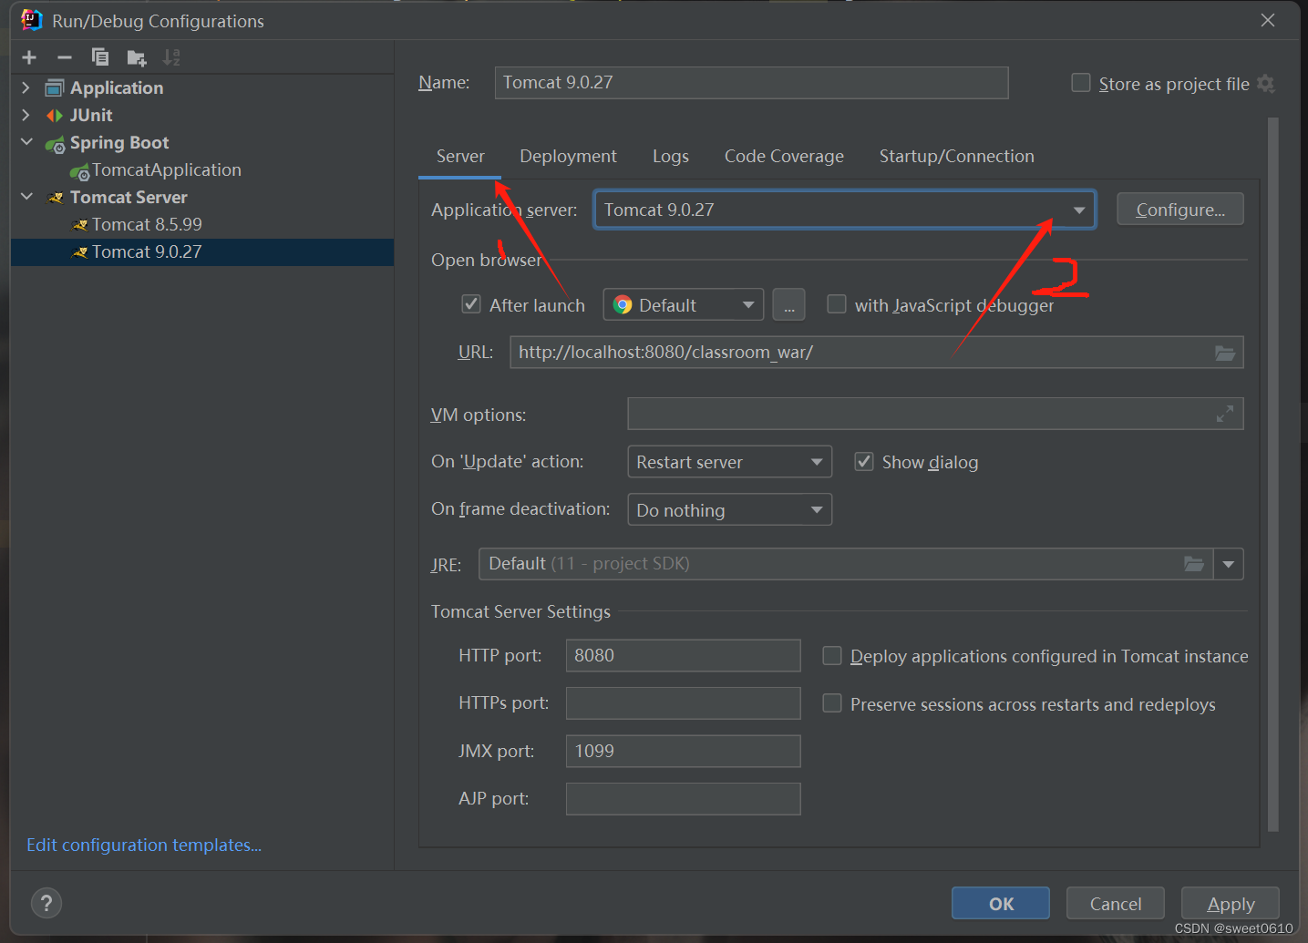This screenshot has height=943, width=1308.
Task: Switch to the Startup/Connection tab
Action: pyautogui.click(x=956, y=157)
